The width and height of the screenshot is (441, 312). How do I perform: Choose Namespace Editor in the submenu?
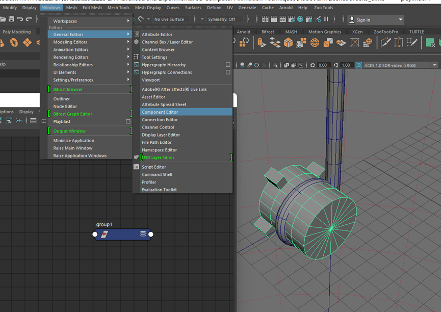pos(186,150)
